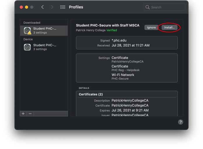Focus the Search field
The image size is (203, 149).
pos(164,7)
